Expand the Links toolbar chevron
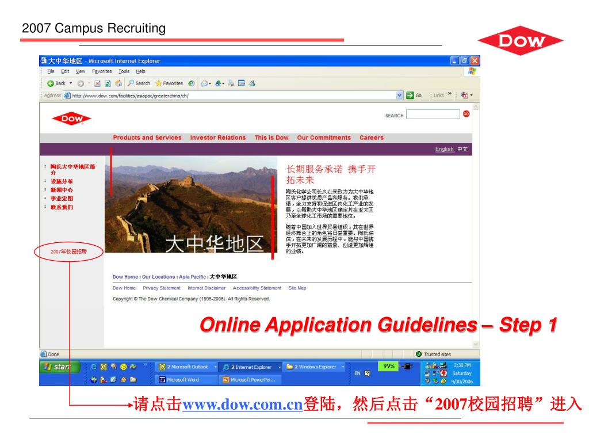 pyautogui.click(x=450, y=94)
